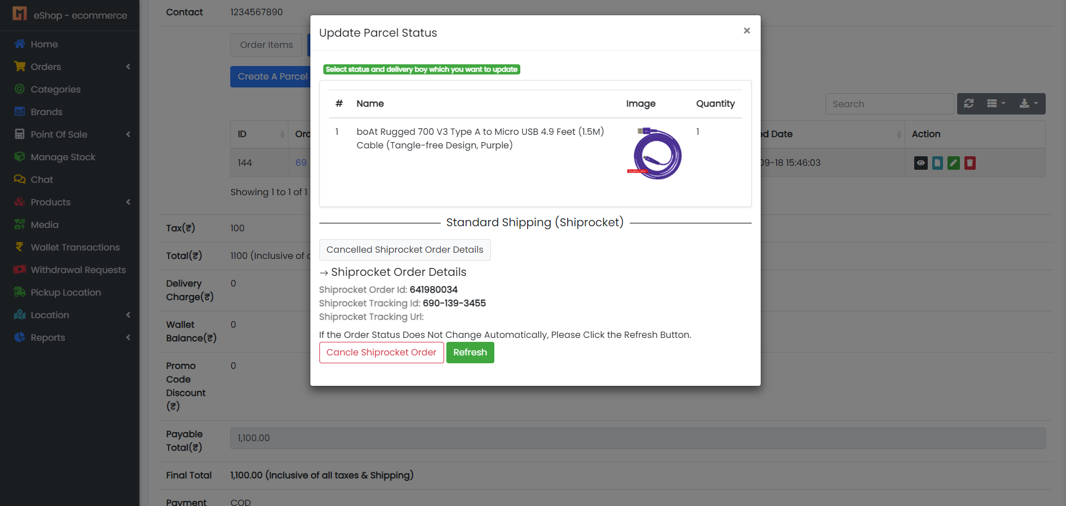Click the green Refresh button
This screenshot has width=1066, height=506.
point(470,353)
